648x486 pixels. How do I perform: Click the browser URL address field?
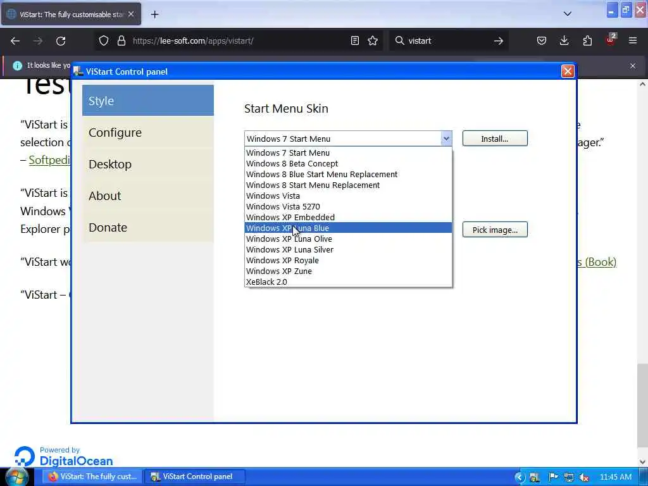click(x=238, y=40)
